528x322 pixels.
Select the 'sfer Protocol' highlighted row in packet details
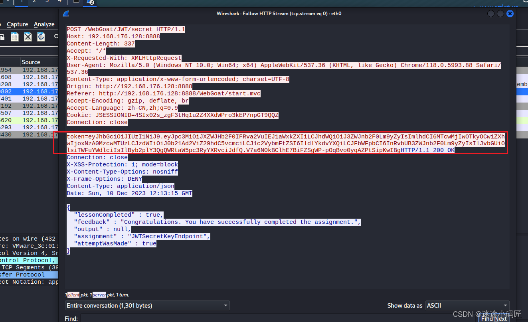29,275
